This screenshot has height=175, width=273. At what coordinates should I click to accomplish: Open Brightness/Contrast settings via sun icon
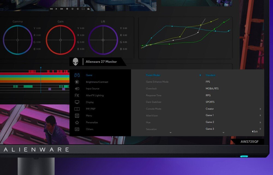[77, 82]
